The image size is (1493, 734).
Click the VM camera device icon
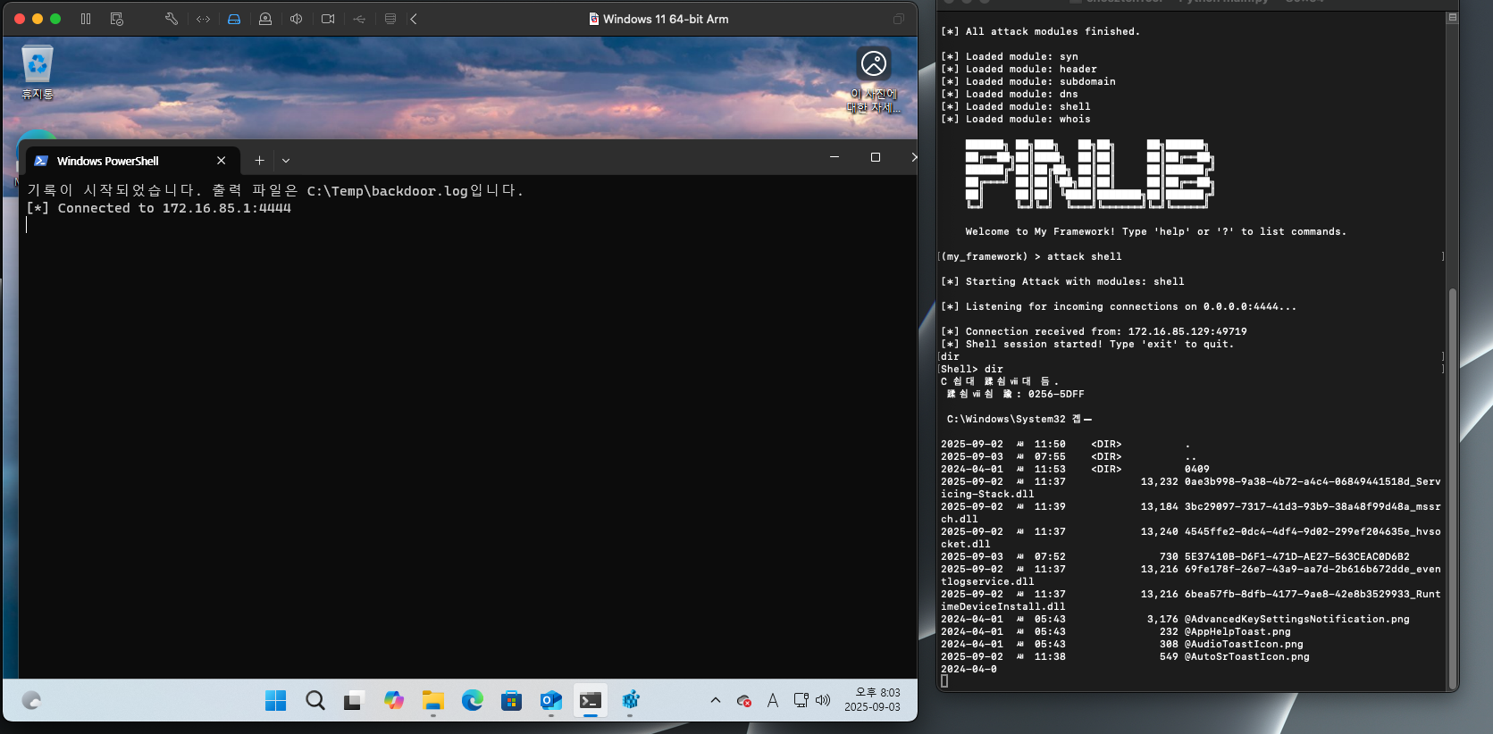pyautogui.click(x=328, y=19)
